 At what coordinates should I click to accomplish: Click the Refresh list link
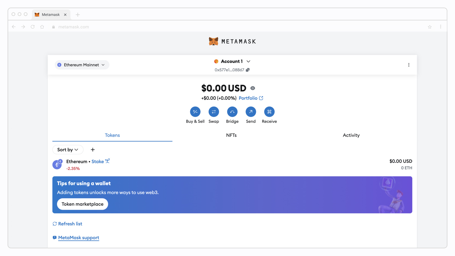(x=70, y=224)
